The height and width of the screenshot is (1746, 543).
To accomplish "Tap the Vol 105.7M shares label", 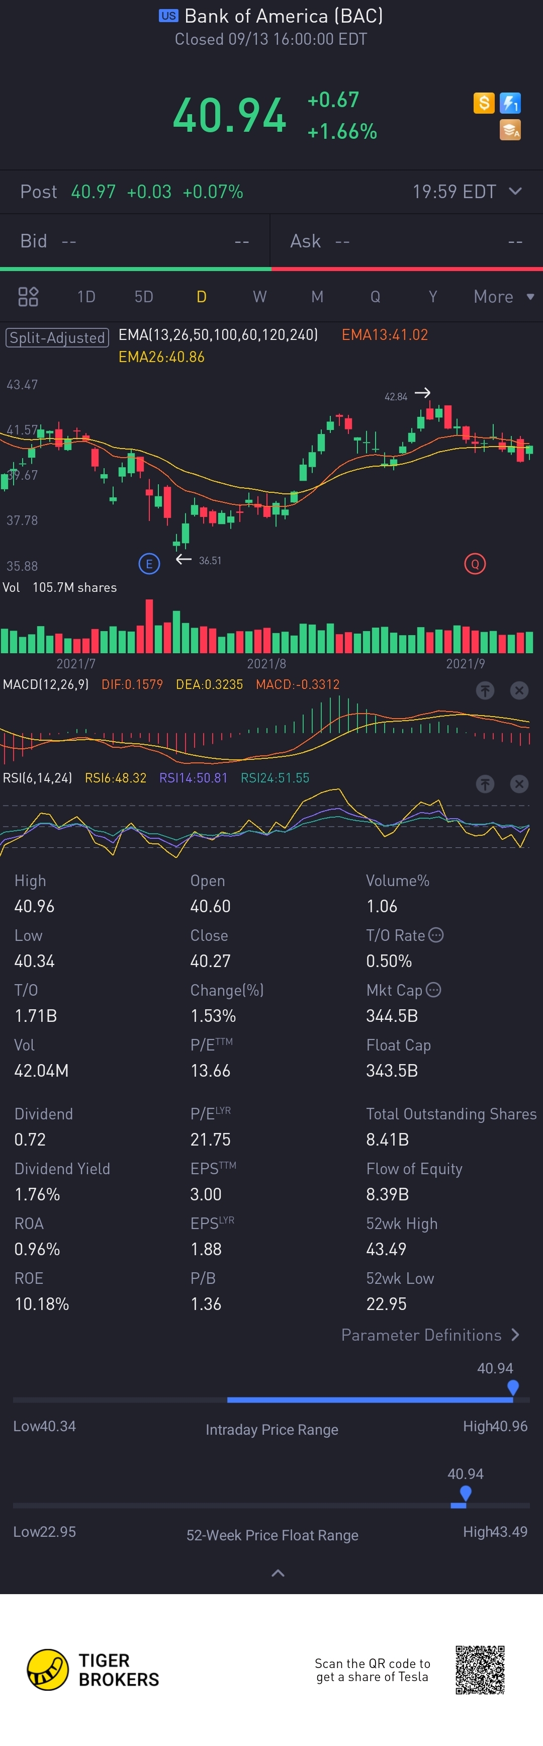I will 60,587.
